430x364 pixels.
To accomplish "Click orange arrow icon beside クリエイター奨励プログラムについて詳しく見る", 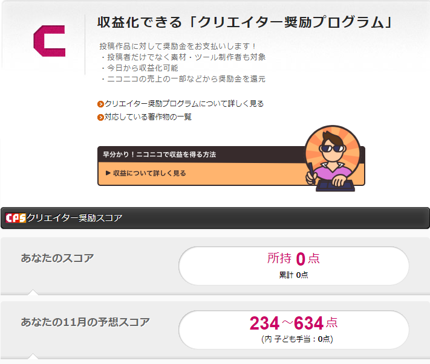I will click(100, 104).
